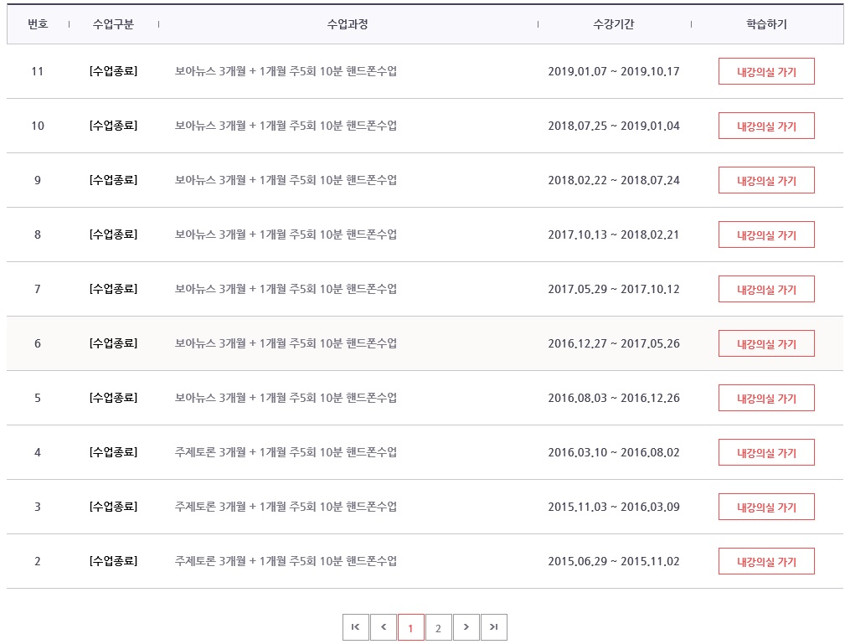Select 주제토론 course title in row 4

(286, 452)
